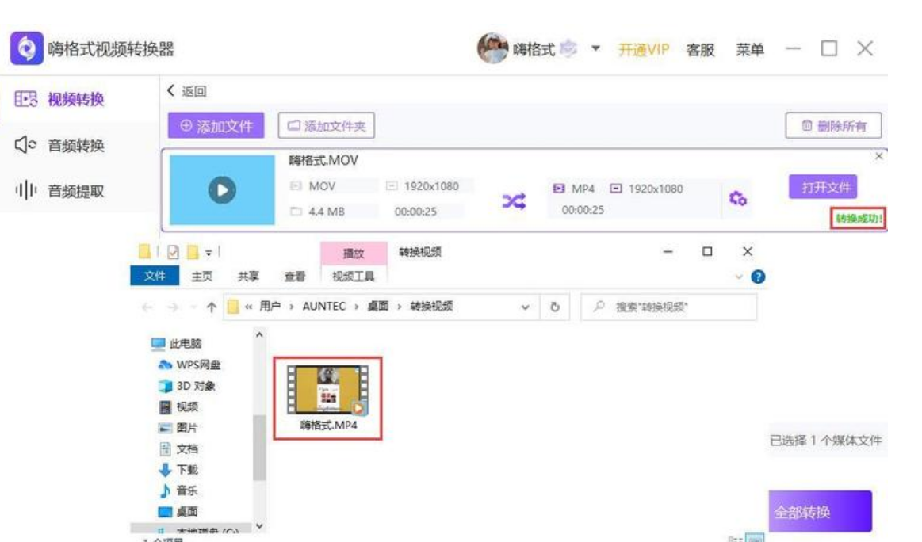Click the user avatar picture
The image size is (922, 542).
(492, 48)
